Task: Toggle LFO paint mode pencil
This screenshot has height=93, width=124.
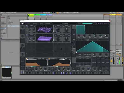Action: (77, 40)
